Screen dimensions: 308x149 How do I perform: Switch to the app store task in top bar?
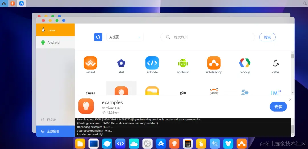tap(21, 3)
